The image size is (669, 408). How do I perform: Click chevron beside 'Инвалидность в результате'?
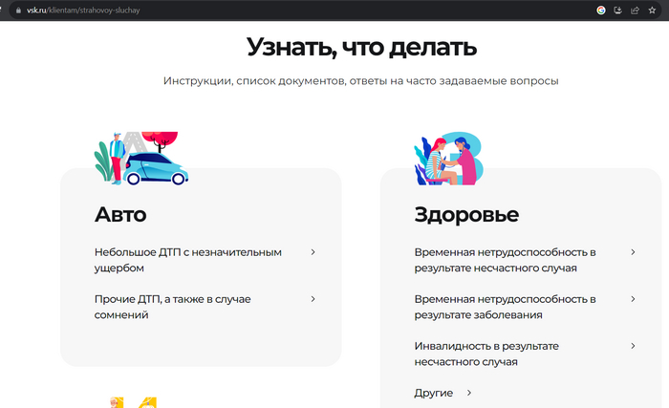(x=633, y=346)
